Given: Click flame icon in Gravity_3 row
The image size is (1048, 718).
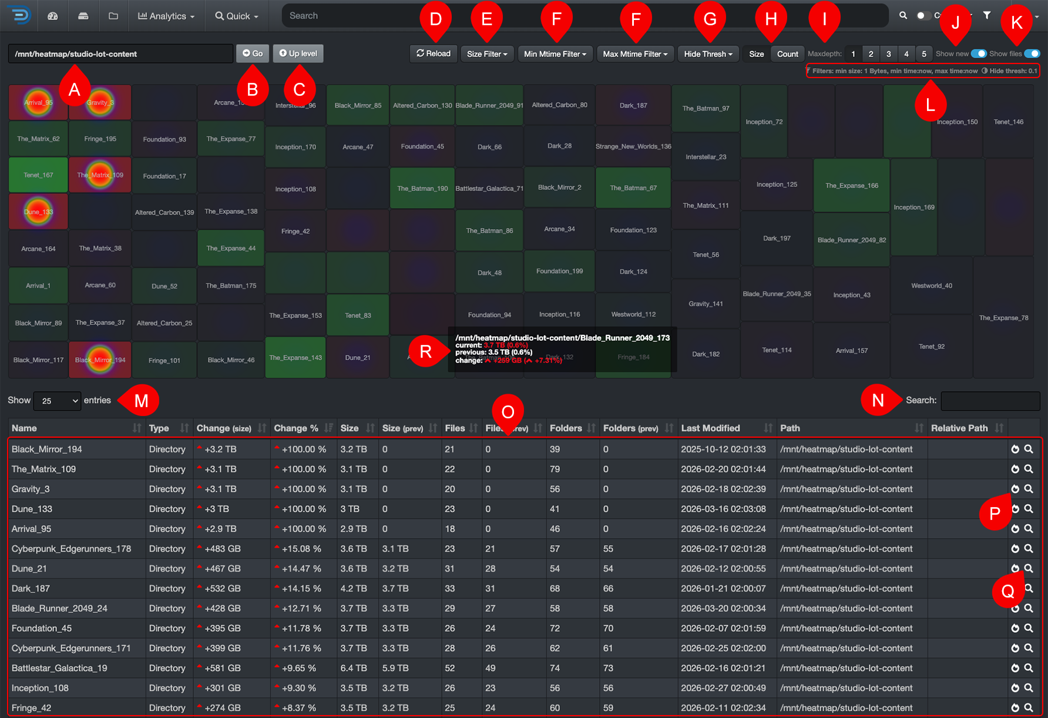Looking at the screenshot, I should pyautogui.click(x=1015, y=489).
